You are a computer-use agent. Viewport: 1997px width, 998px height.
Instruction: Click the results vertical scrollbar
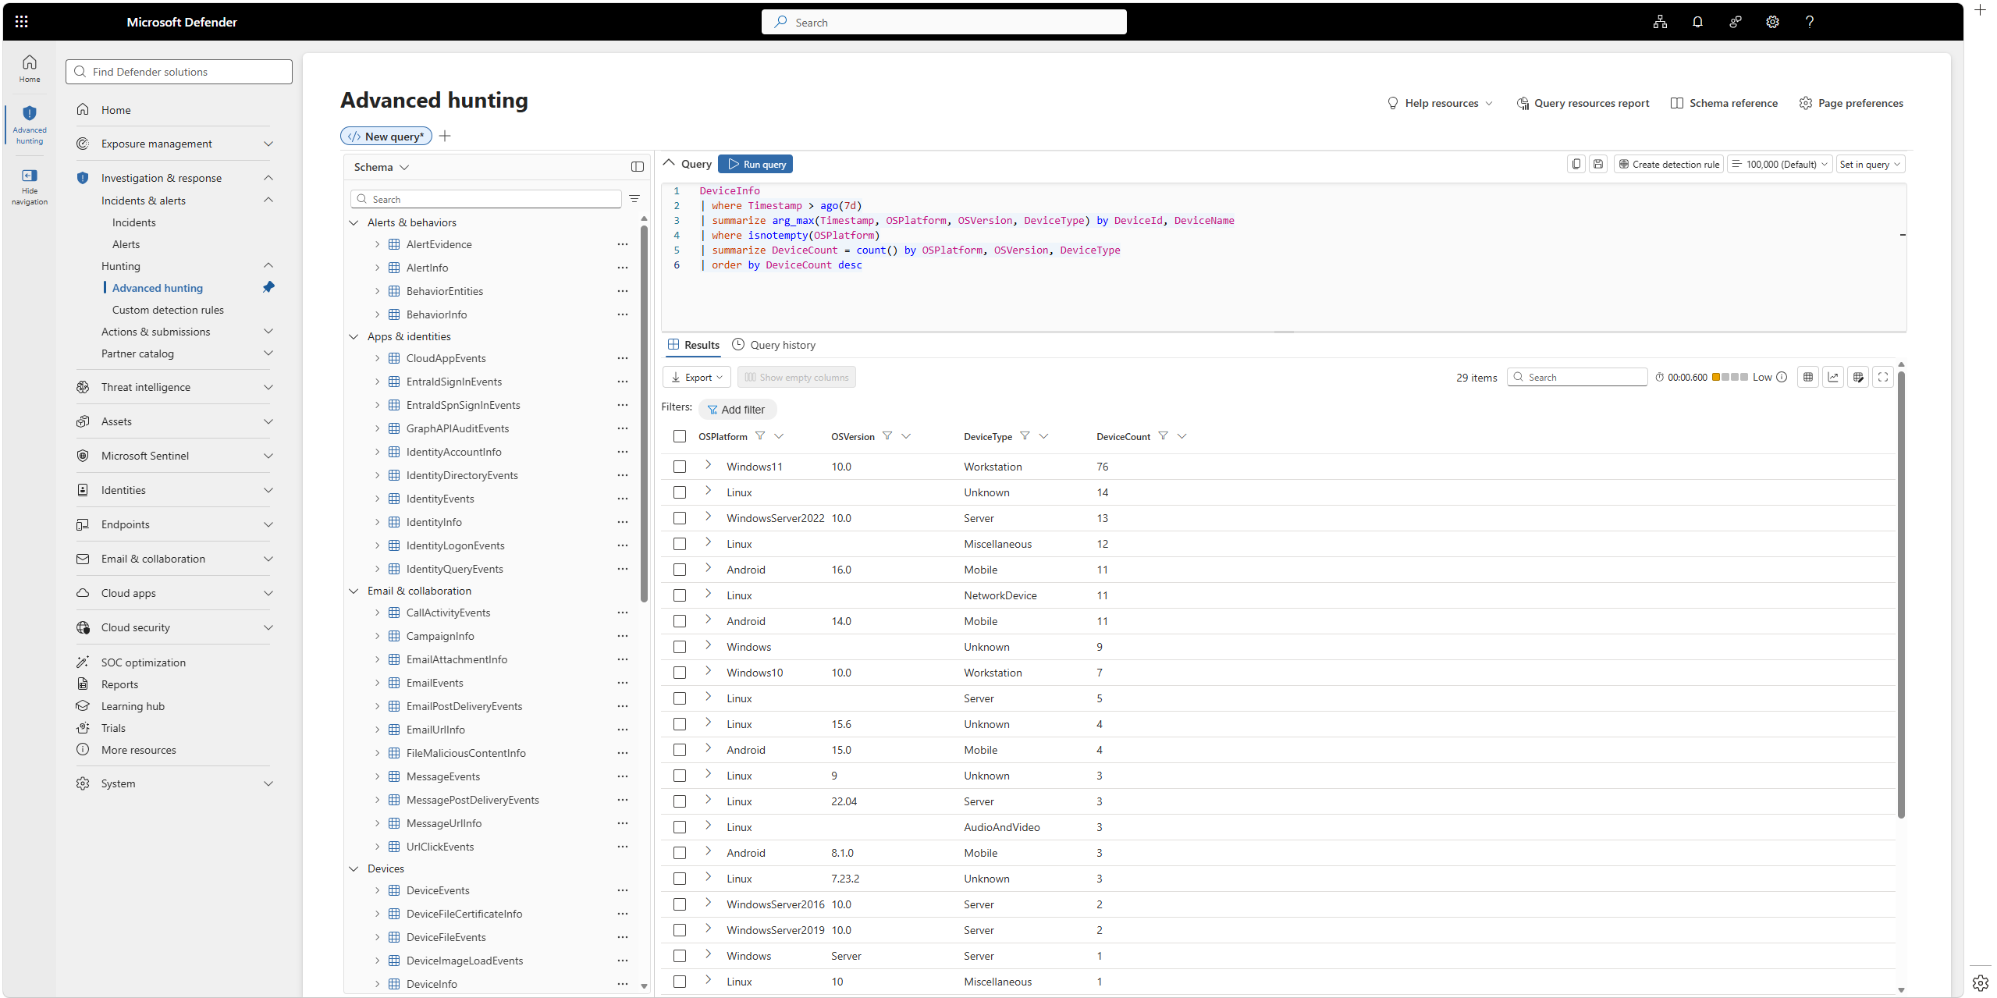(x=1901, y=593)
